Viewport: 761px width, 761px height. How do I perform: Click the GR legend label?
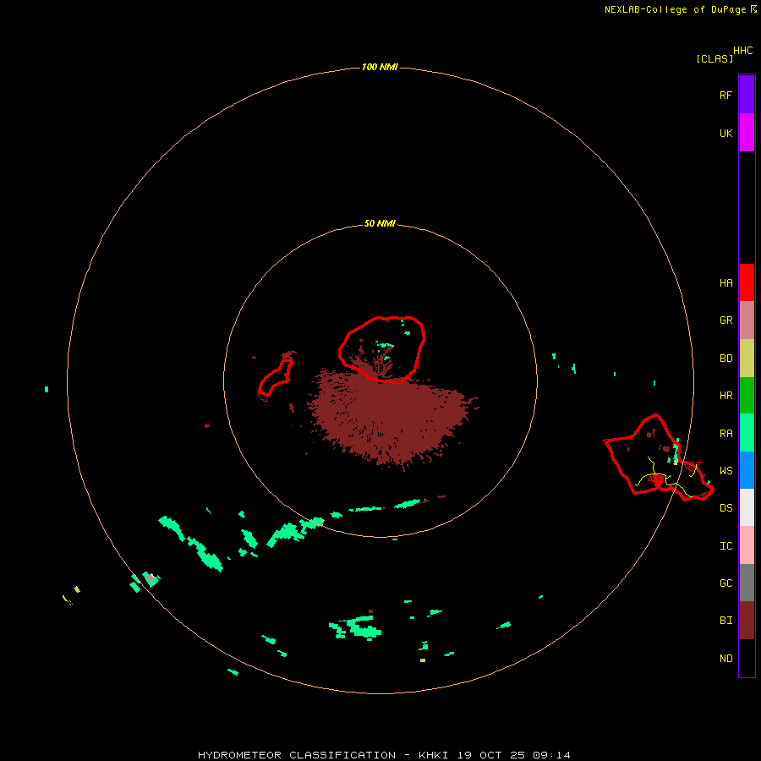[x=725, y=320]
